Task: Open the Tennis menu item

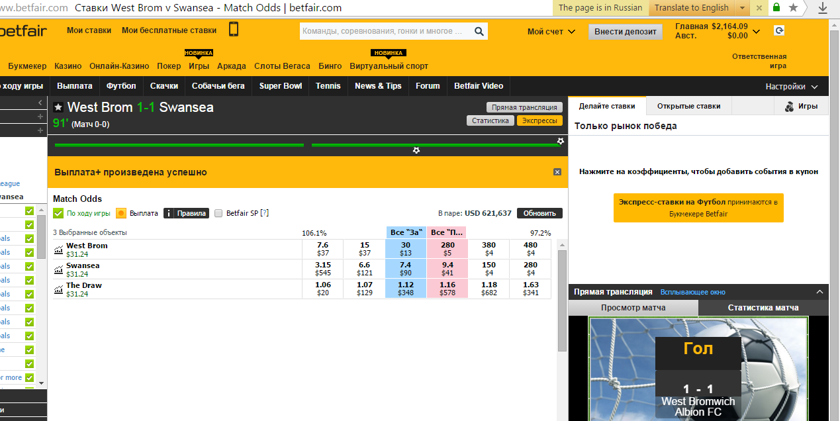Action: pos(328,86)
